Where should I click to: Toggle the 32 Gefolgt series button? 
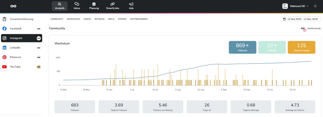click(x=272, y=47)
